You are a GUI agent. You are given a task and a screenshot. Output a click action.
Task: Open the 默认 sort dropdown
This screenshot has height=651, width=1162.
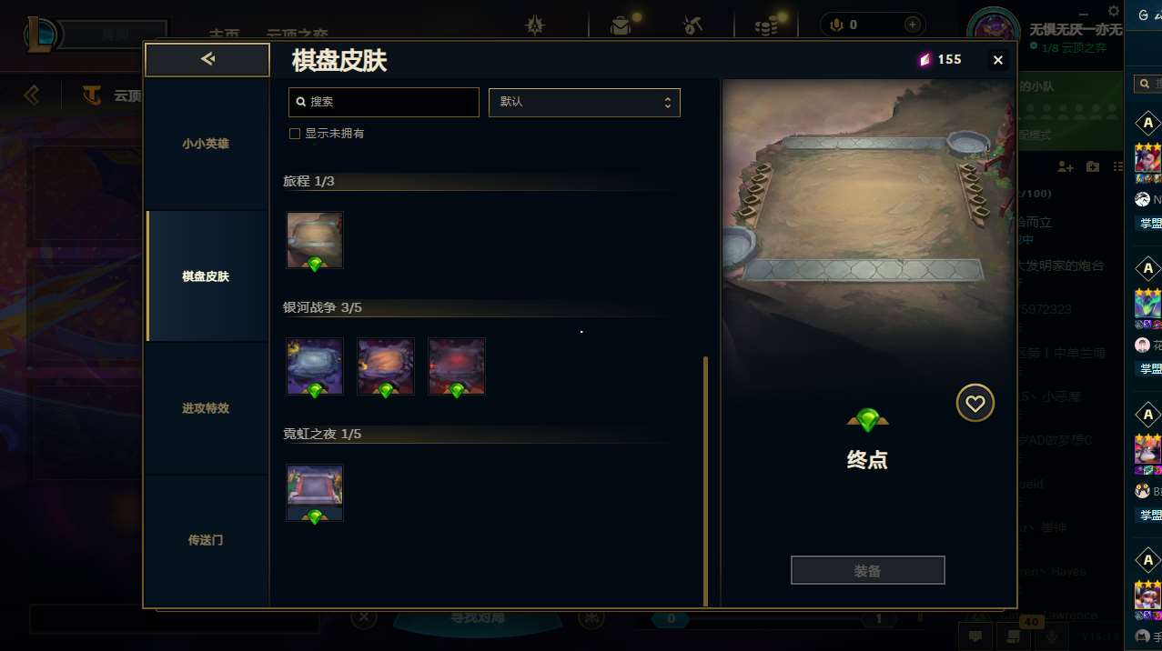tap(584, 102)
